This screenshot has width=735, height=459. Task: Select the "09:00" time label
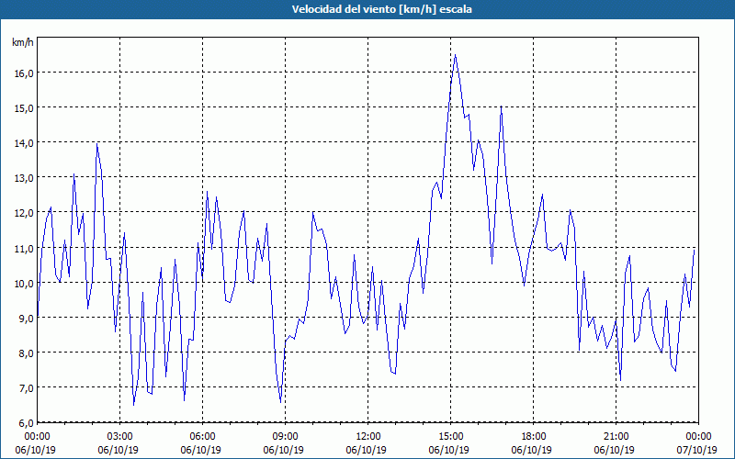point(286,437)
